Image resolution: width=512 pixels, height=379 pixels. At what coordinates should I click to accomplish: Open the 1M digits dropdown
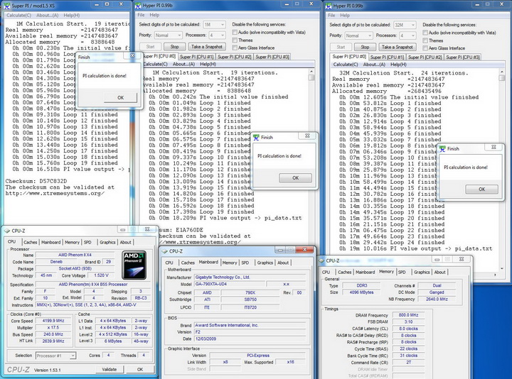pyautogui.click(x=214, y=24)
